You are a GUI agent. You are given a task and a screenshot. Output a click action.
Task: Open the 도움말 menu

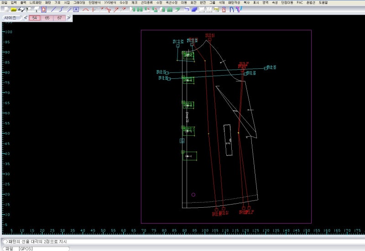323,2
